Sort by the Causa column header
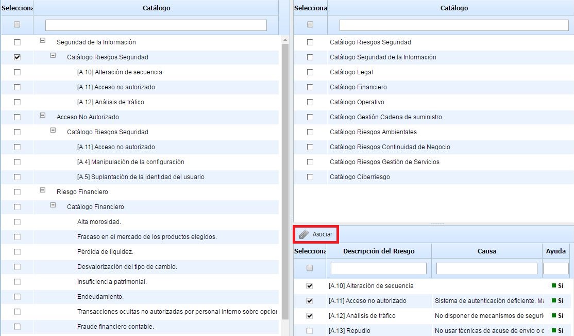Viewport: 574px width, 336px height. coord(486,251)
